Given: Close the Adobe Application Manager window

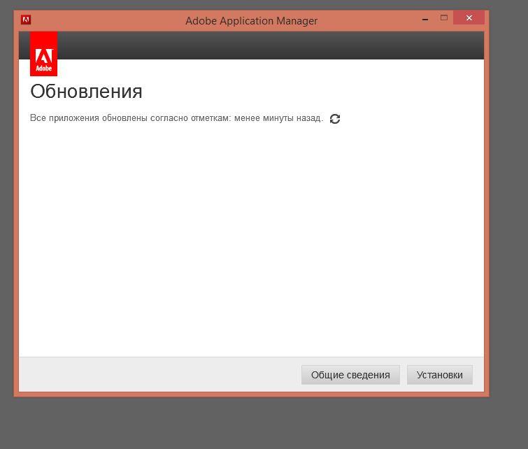Looking at the screenshot, I should [x=469, y=18].
